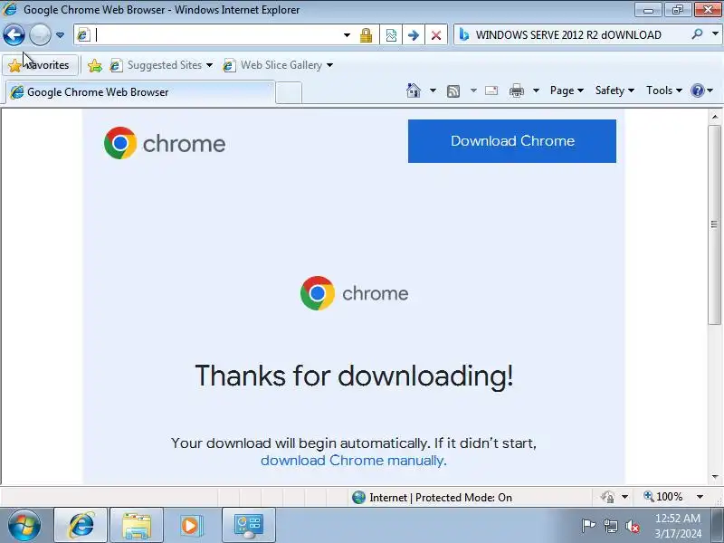Viewport: 724px width, 543px height.
Task: Click the Read Mail icon
Action: (x=491, y=90)
